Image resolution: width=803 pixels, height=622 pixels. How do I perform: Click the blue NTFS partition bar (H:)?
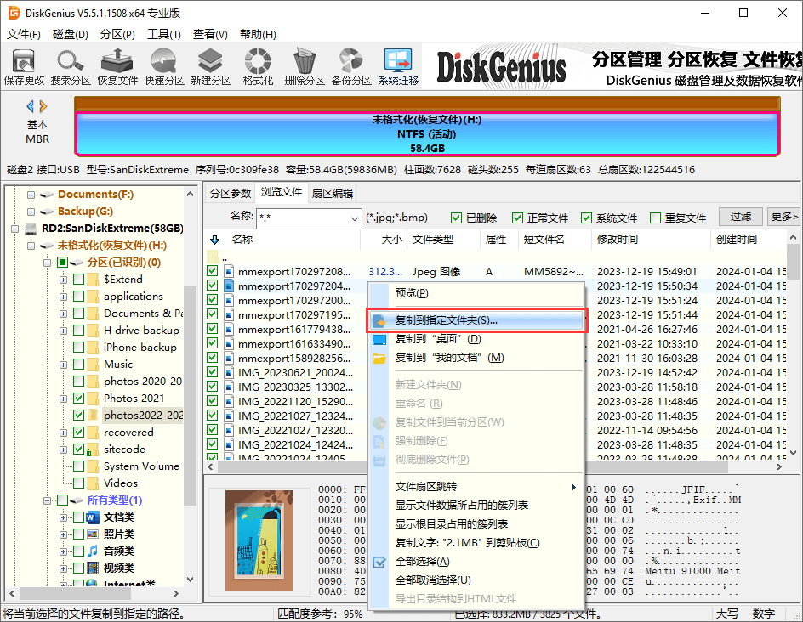(427, 134)
